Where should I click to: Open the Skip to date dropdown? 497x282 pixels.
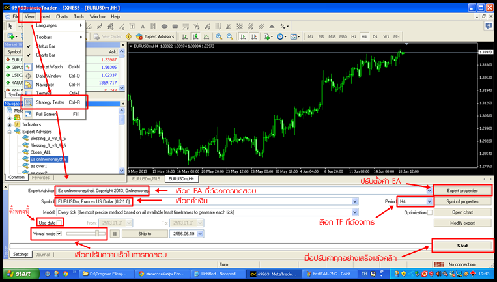click(x=200, y=234)
